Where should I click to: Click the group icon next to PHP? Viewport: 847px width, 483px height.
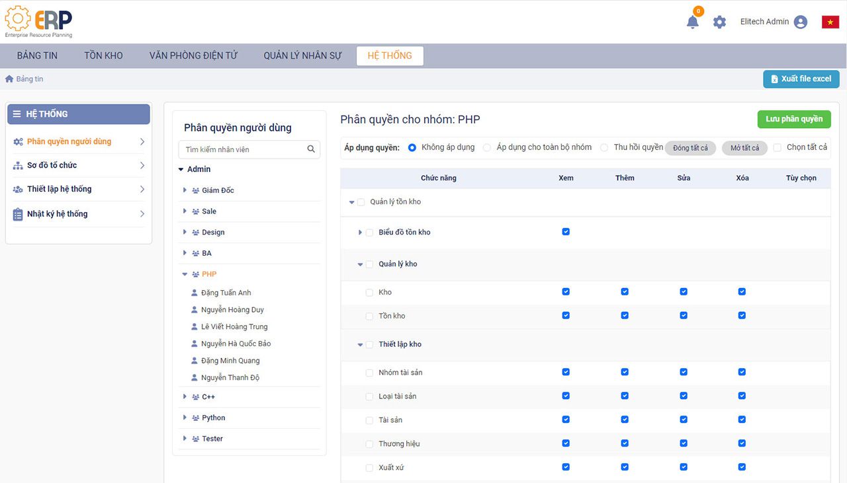(195, 274)
